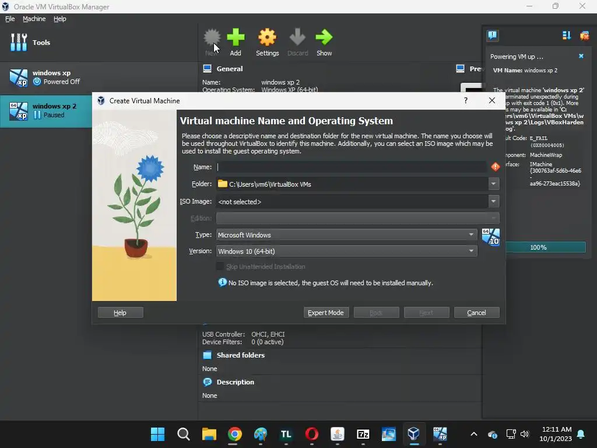Image resolution: width=597 pixels, height=448 pixels.
Task: Launch Google Chrome from the taskbar
Action: click(x=235, y=434)
